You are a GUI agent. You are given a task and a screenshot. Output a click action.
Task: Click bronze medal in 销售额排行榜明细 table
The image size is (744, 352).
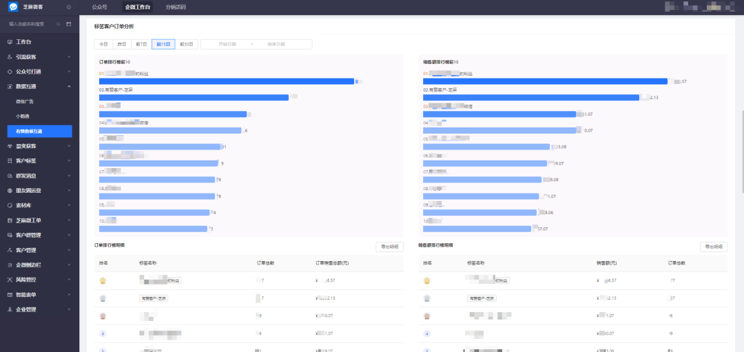point(426,316)
